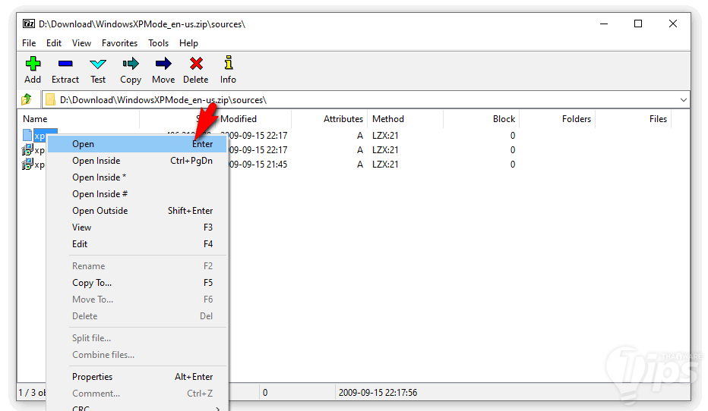Viewport: 708px width, 411px height.
Task: Click the Extract toolbar icon
Action: tap(65, 64)
